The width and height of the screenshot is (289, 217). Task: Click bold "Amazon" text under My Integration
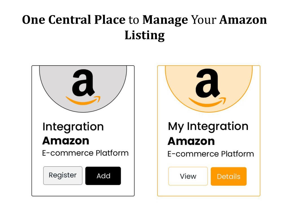pyautogui.click(x=191, y=141)
